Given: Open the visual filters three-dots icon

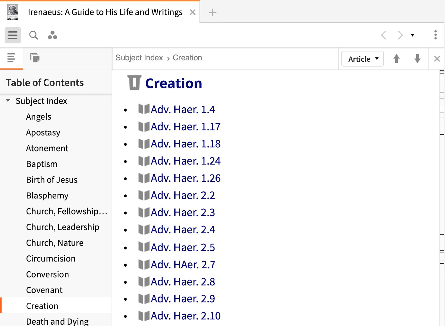Looking at the screenshot, I should (x=52, y=35).
